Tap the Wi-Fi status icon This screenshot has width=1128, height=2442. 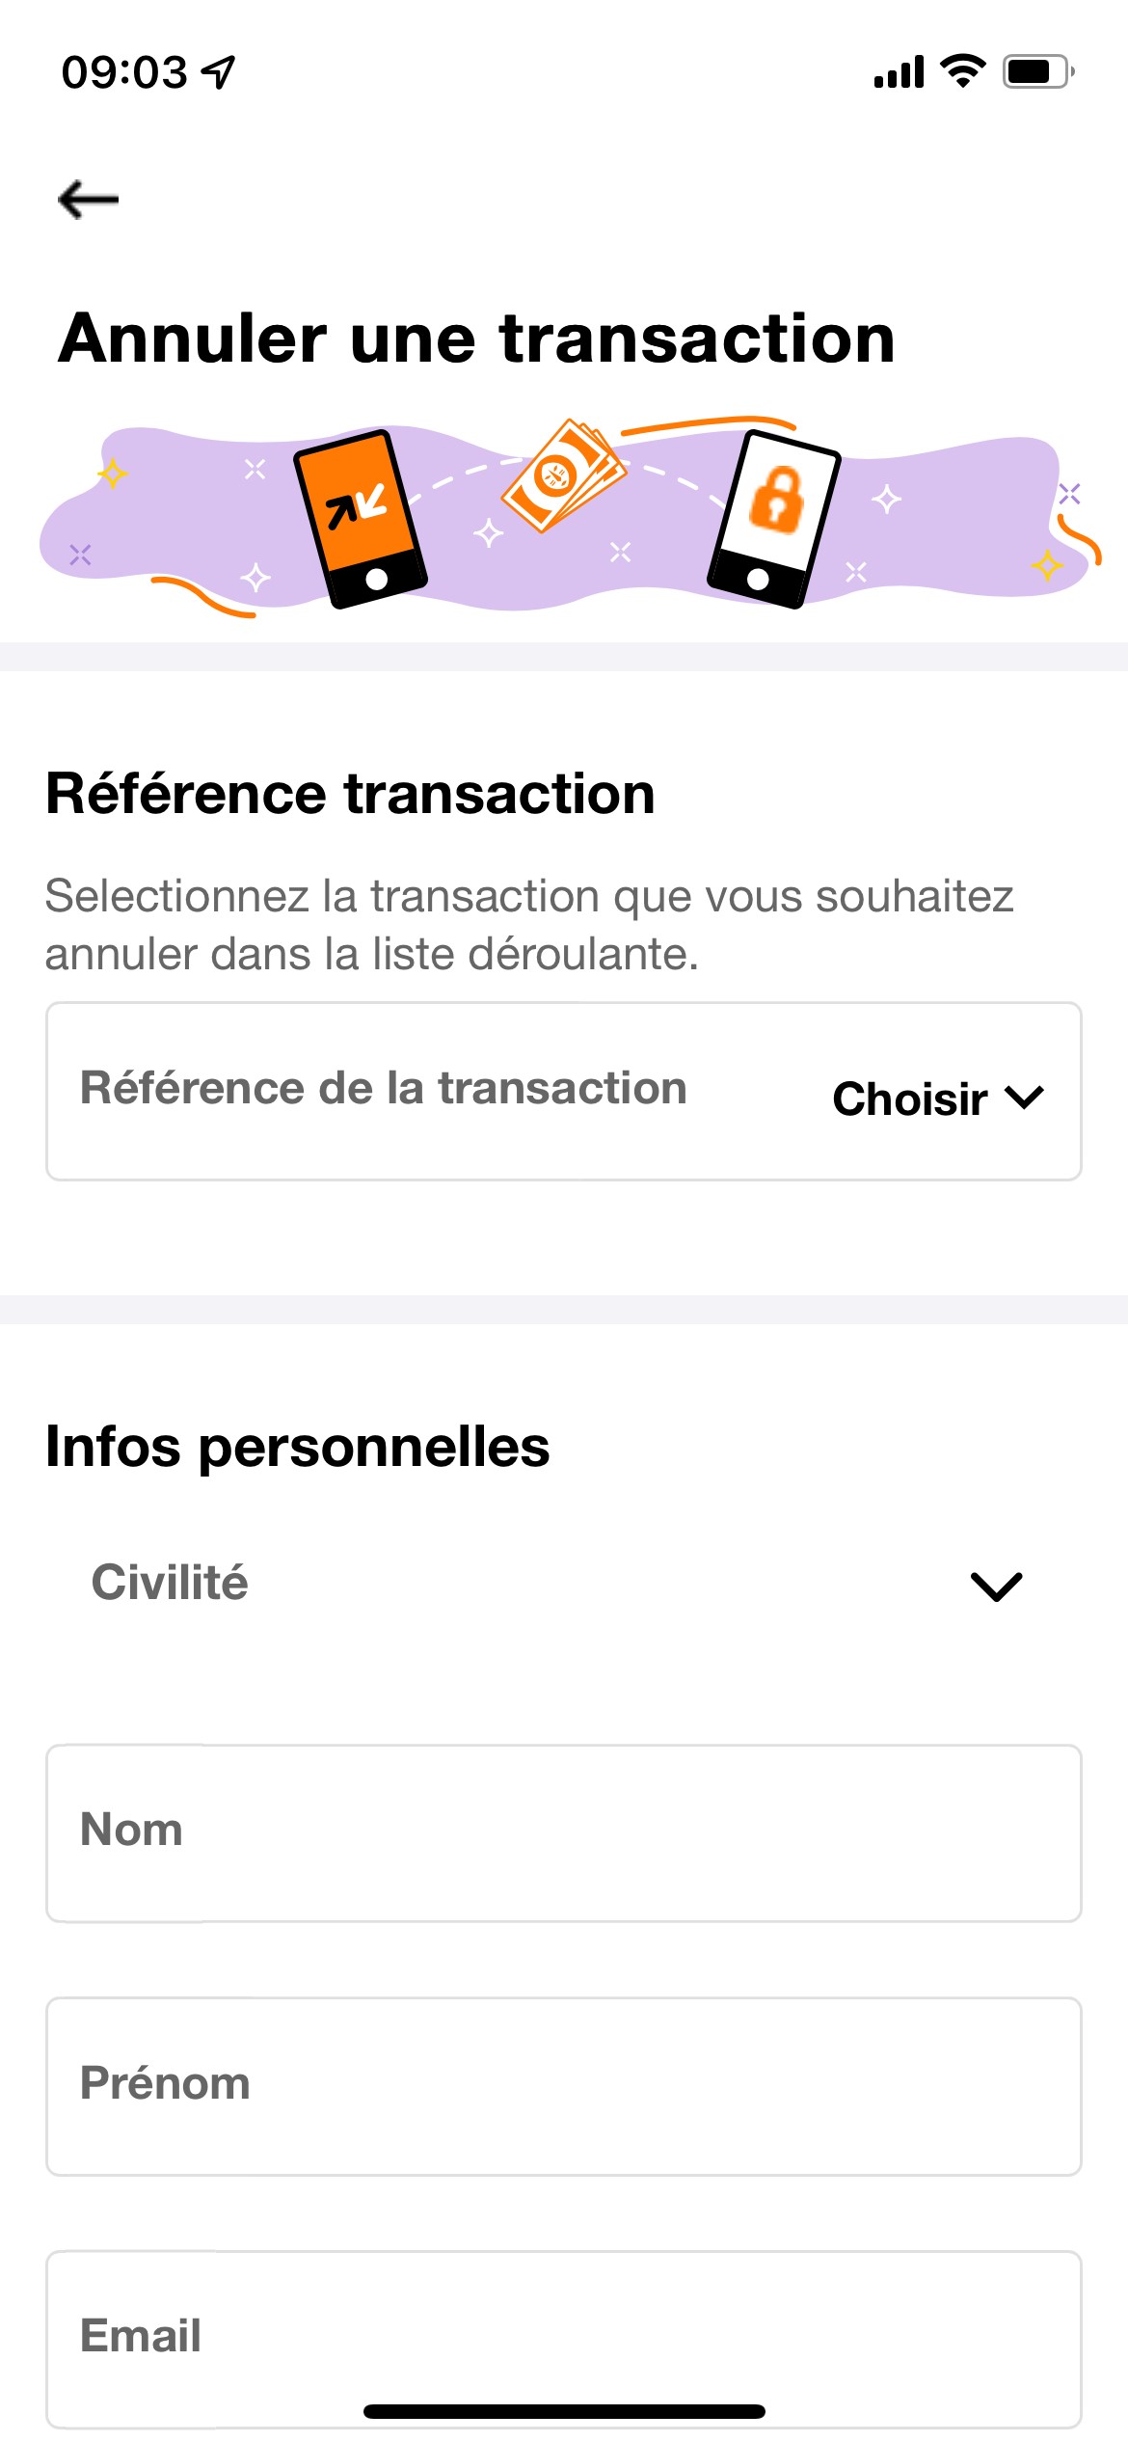962,71
